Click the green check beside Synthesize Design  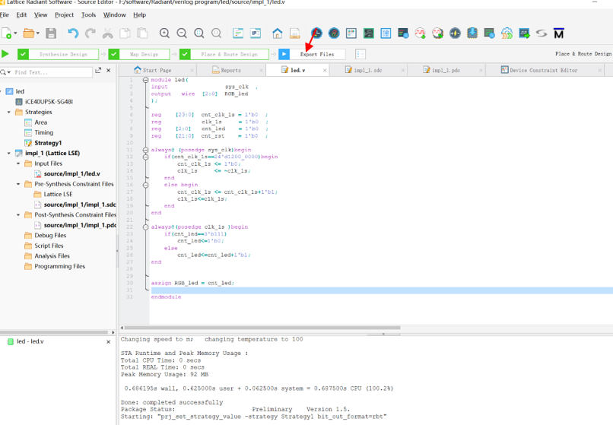pos(23,54)
